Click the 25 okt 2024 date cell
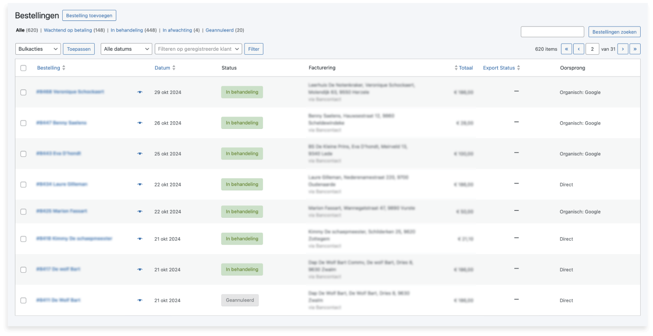This screenshot has width=653, height=336. (168, 154)
